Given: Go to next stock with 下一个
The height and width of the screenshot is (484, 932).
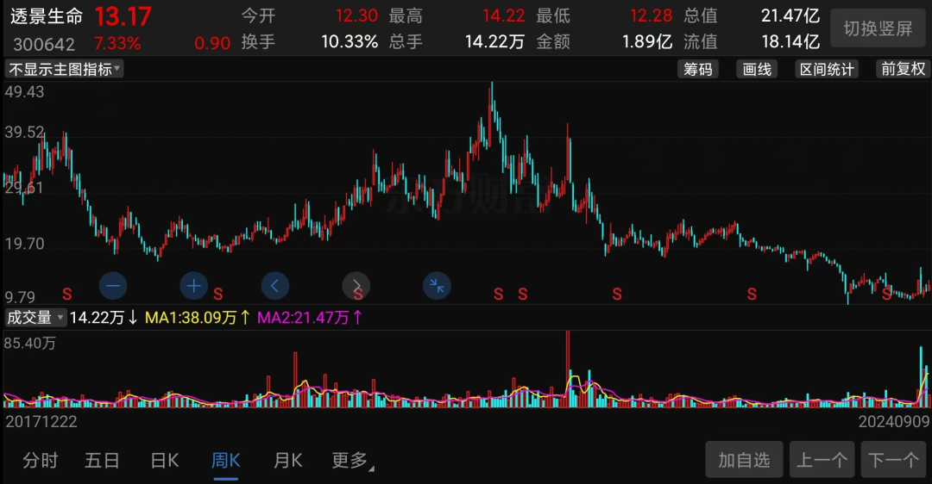Looking at the screenshot, I should 893,460.
